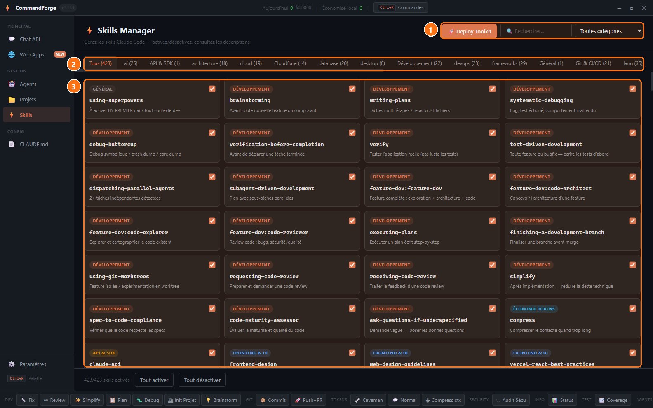Toggle the compress skill checkbox
This screenshot has height=408, width=653.
coord(632,308)
